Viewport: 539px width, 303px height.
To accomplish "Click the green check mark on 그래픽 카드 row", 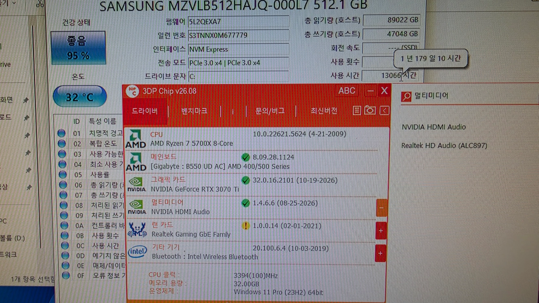I will pyautogui.click(x=245, y=180).
